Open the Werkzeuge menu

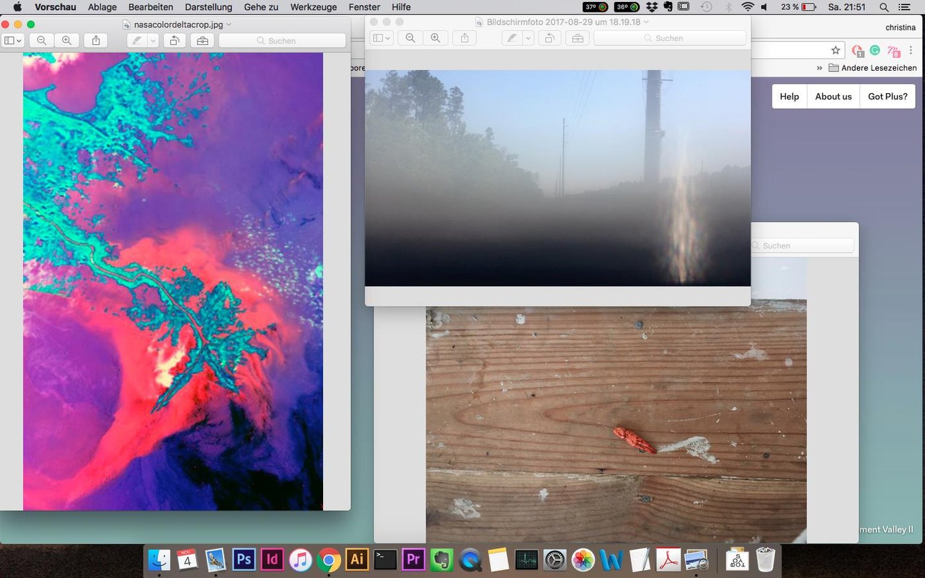(313, 7)
